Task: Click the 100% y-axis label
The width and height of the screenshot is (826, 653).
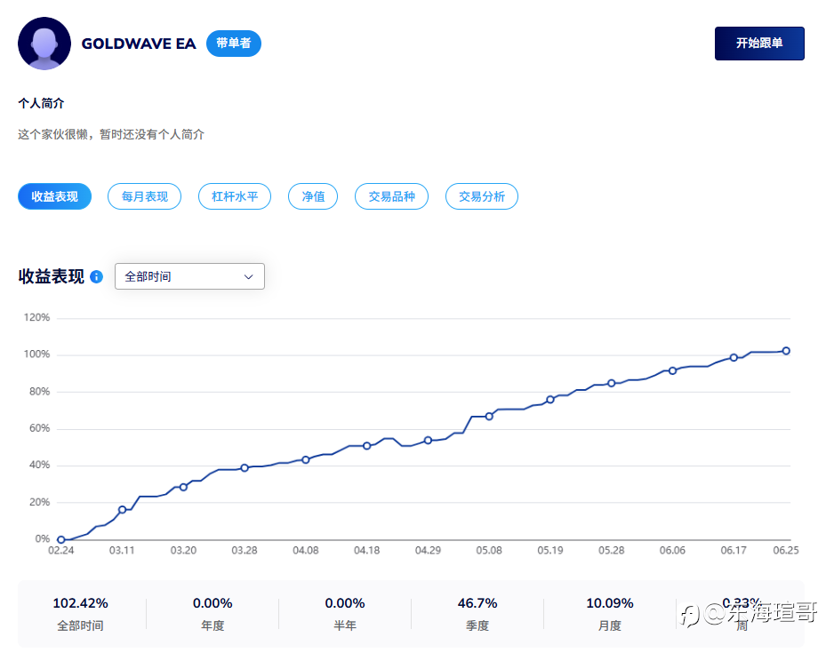Action: [x=36, y=354]
